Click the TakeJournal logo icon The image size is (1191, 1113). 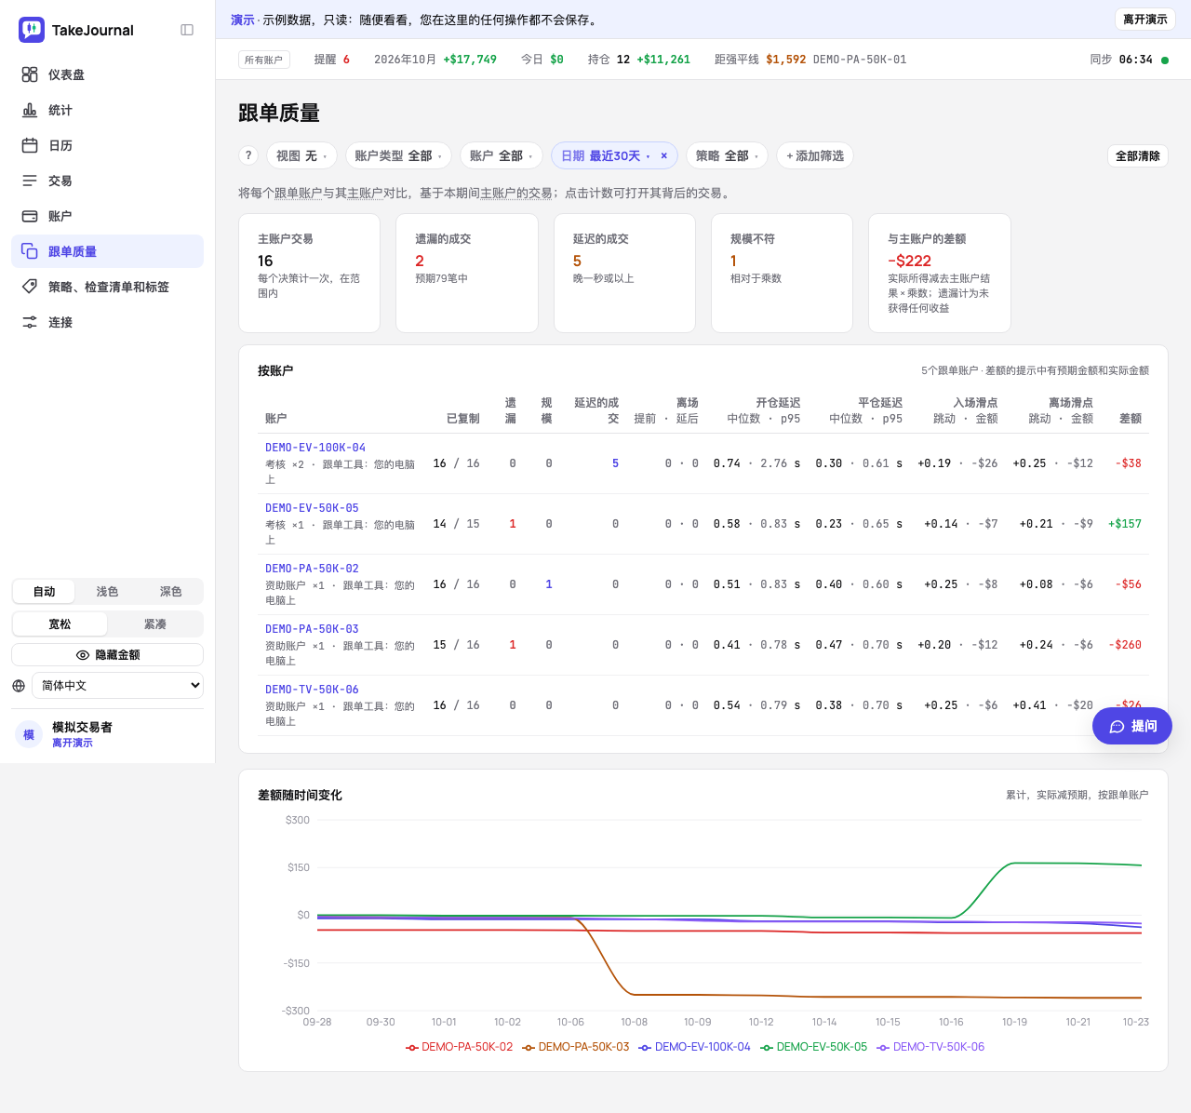pyautogui.click(x=32, y=30)
